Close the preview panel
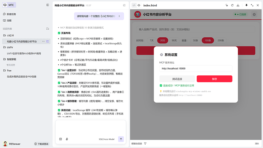The image size is (263, 148). pyautogui.click(x=258, y=5)
